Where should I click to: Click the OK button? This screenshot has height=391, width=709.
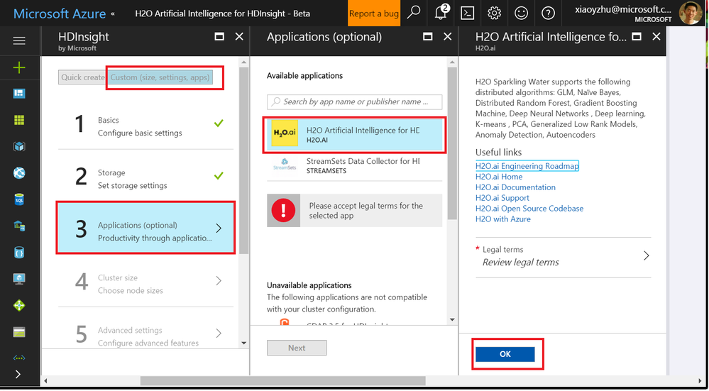coord(505,354)
